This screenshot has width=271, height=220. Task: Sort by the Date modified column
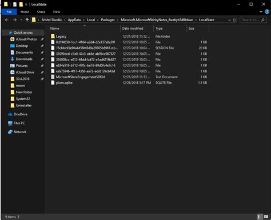pyautogui.click(x=133, y=29)
